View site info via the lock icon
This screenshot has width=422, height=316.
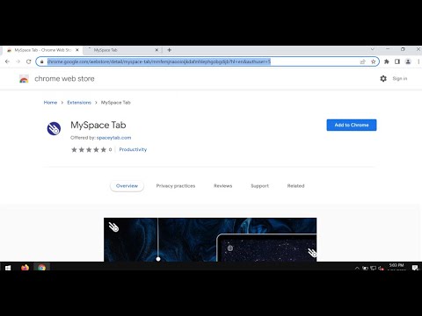point(41,61)
